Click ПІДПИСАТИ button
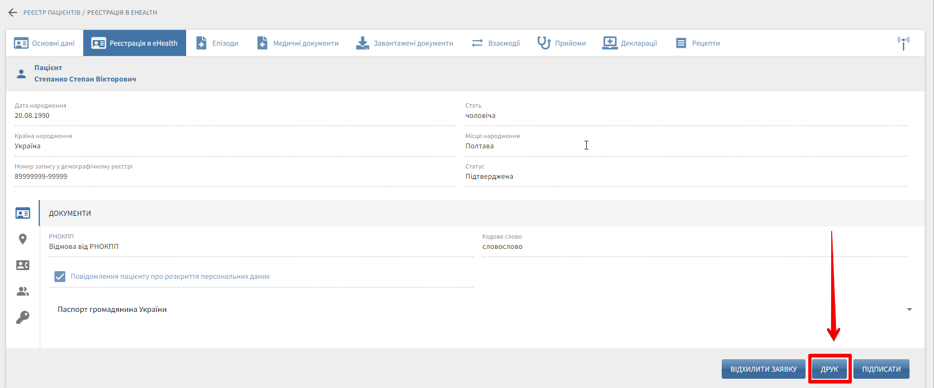Image resolution: width=934 pixels, height=388 pixels. (x=881, y=369)
